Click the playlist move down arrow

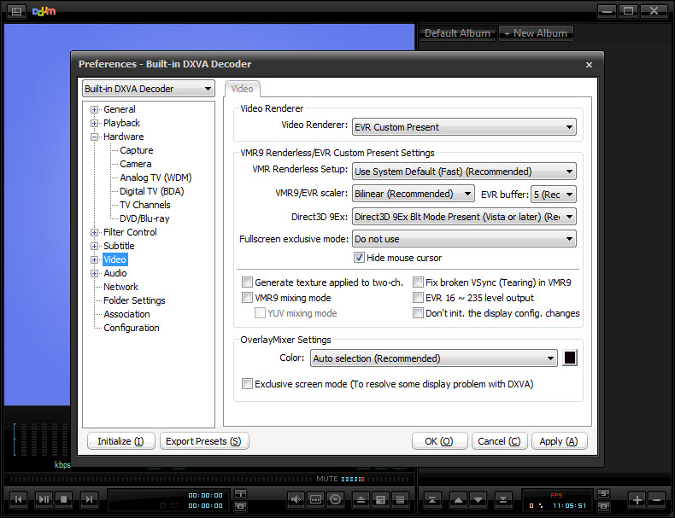[478, 499]
